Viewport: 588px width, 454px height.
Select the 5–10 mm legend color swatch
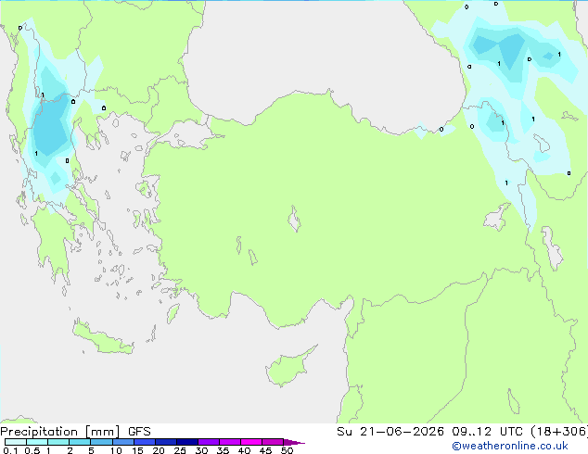101,442
